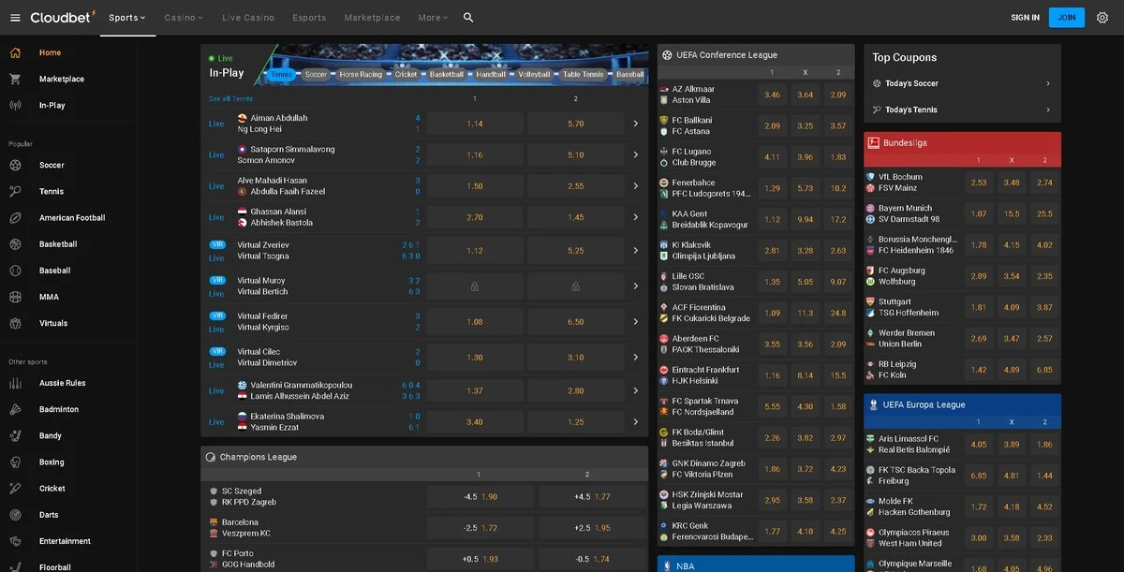The image size is (1124, 572).
Task: Switch In-Play to the Table Tennis tab
Action: coord(583,75)
